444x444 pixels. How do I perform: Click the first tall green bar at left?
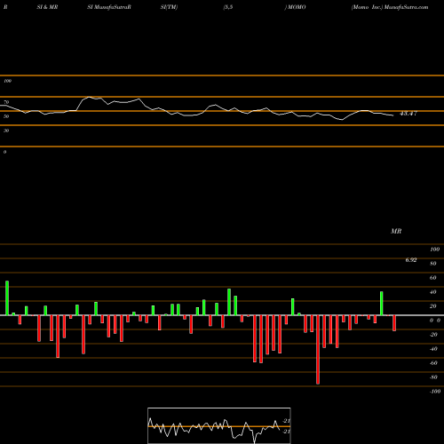7,298
